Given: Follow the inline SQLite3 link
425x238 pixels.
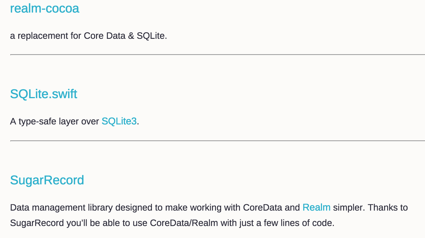Looking at the screenshot, I should click(119, 121).
